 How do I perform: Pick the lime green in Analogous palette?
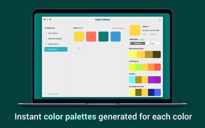(x=138, y=67)
